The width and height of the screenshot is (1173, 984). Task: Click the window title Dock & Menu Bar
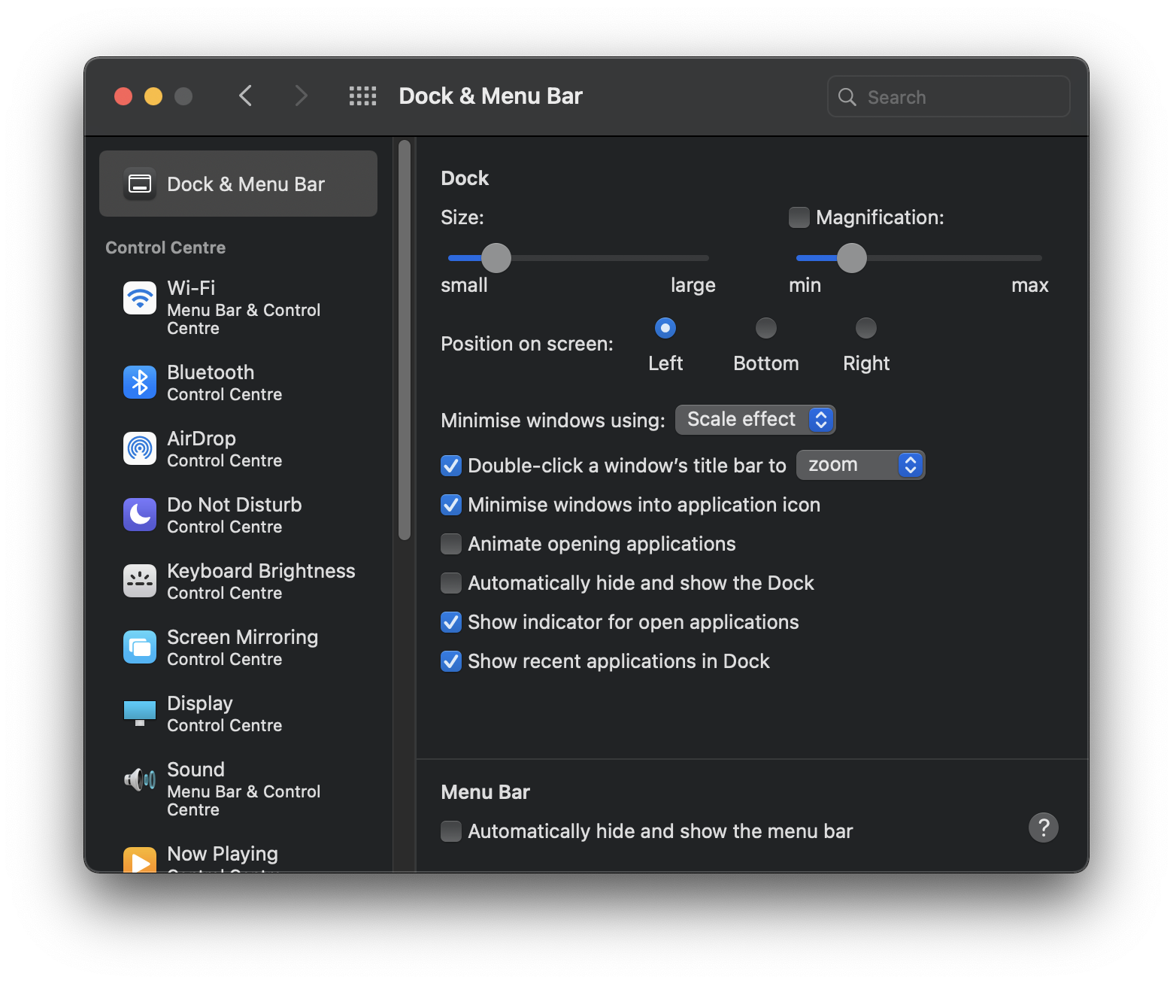pos(490,96)
